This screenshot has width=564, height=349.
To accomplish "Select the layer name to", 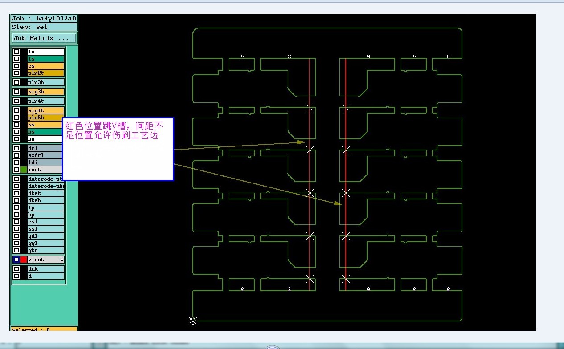I will click(x=46, y=52).
